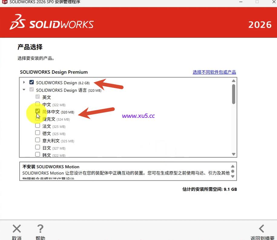
Task: Enable the 日文 language option
Action: click(38, 148)
